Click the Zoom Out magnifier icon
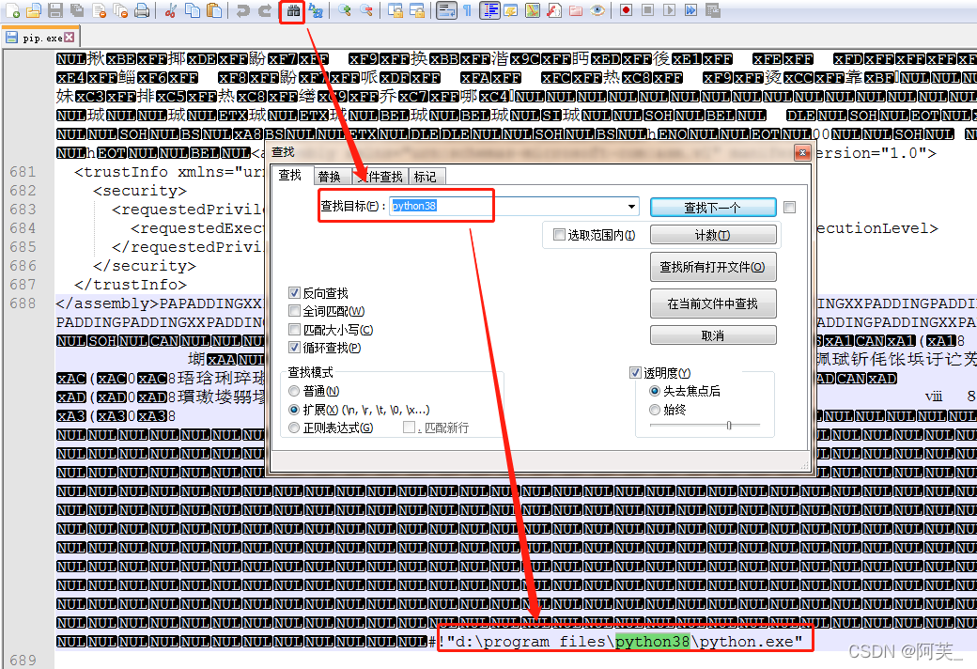977x669 pixels. [366, 10]
